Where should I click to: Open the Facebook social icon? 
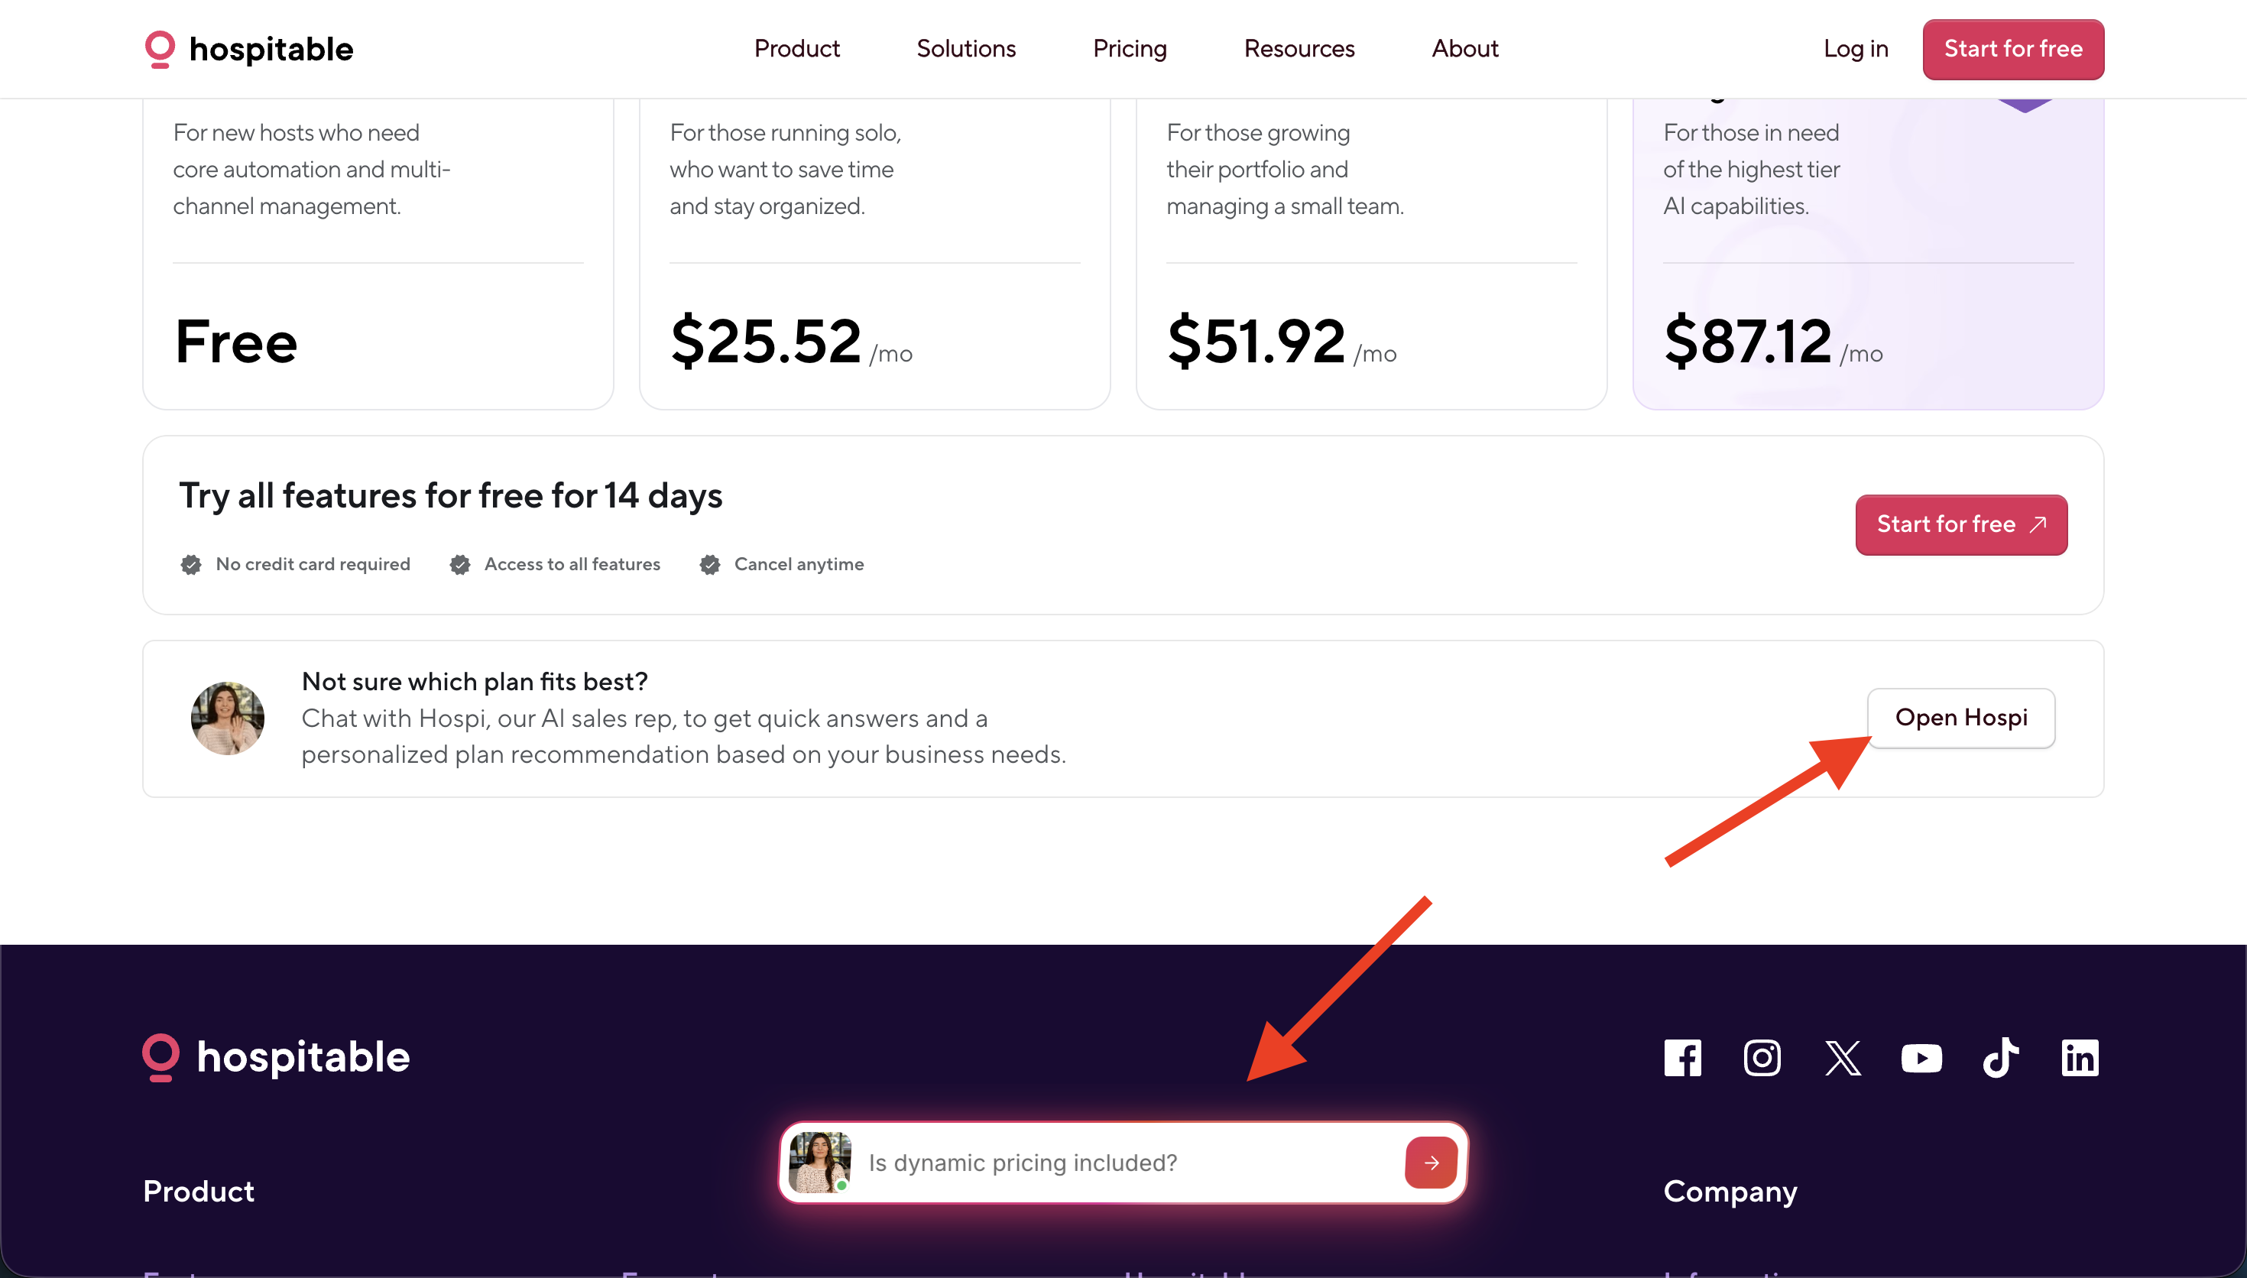[1682, 1058]
